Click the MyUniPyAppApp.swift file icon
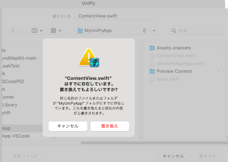Viewport: 228px width, 162px height. coord(152,63)
